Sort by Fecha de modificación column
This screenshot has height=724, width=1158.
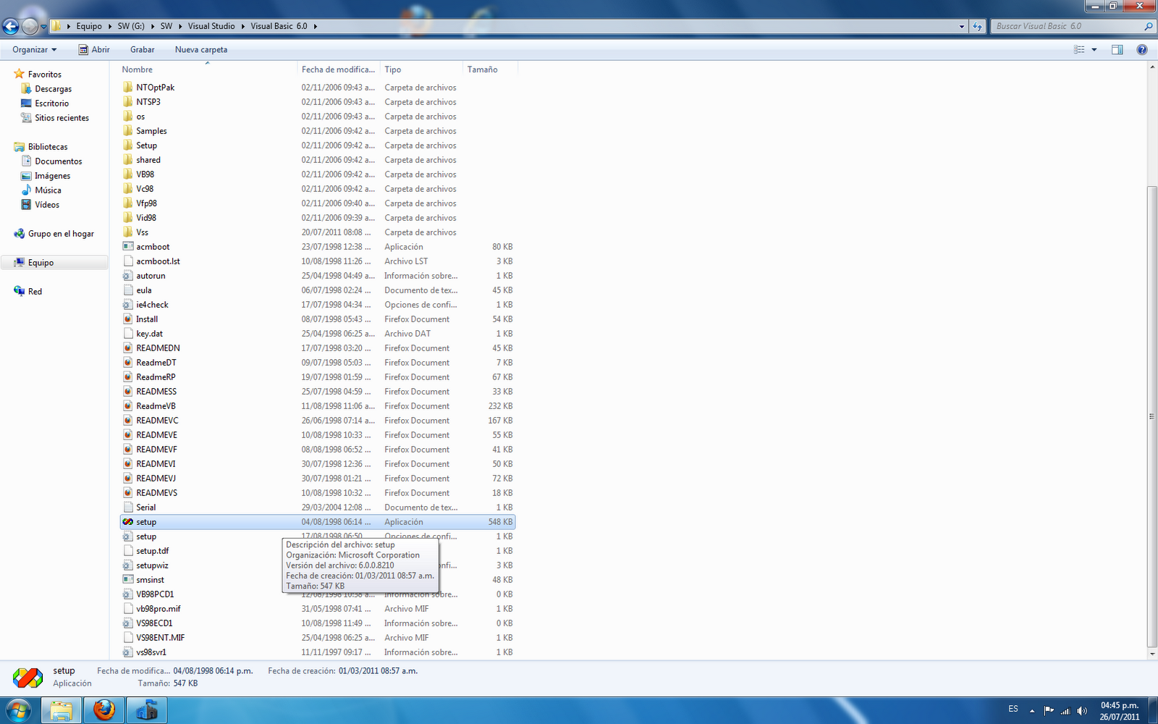tap(339, 70)
